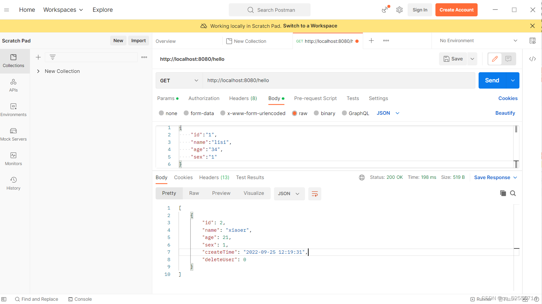This screenshot has height=304, width=542.
Task: Open the Send button dropdown arrow
Action: [x=513, y=80]
